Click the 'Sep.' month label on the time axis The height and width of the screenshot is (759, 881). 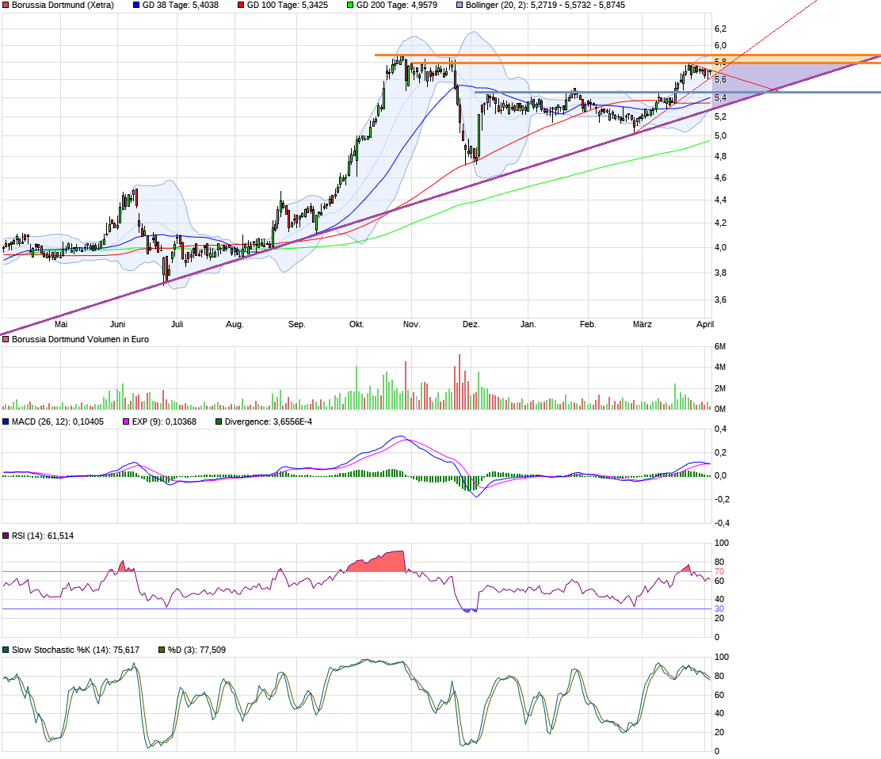(x=296, y=324)
